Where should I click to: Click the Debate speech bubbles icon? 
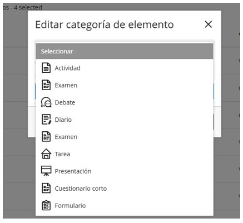tap(46, 102)
